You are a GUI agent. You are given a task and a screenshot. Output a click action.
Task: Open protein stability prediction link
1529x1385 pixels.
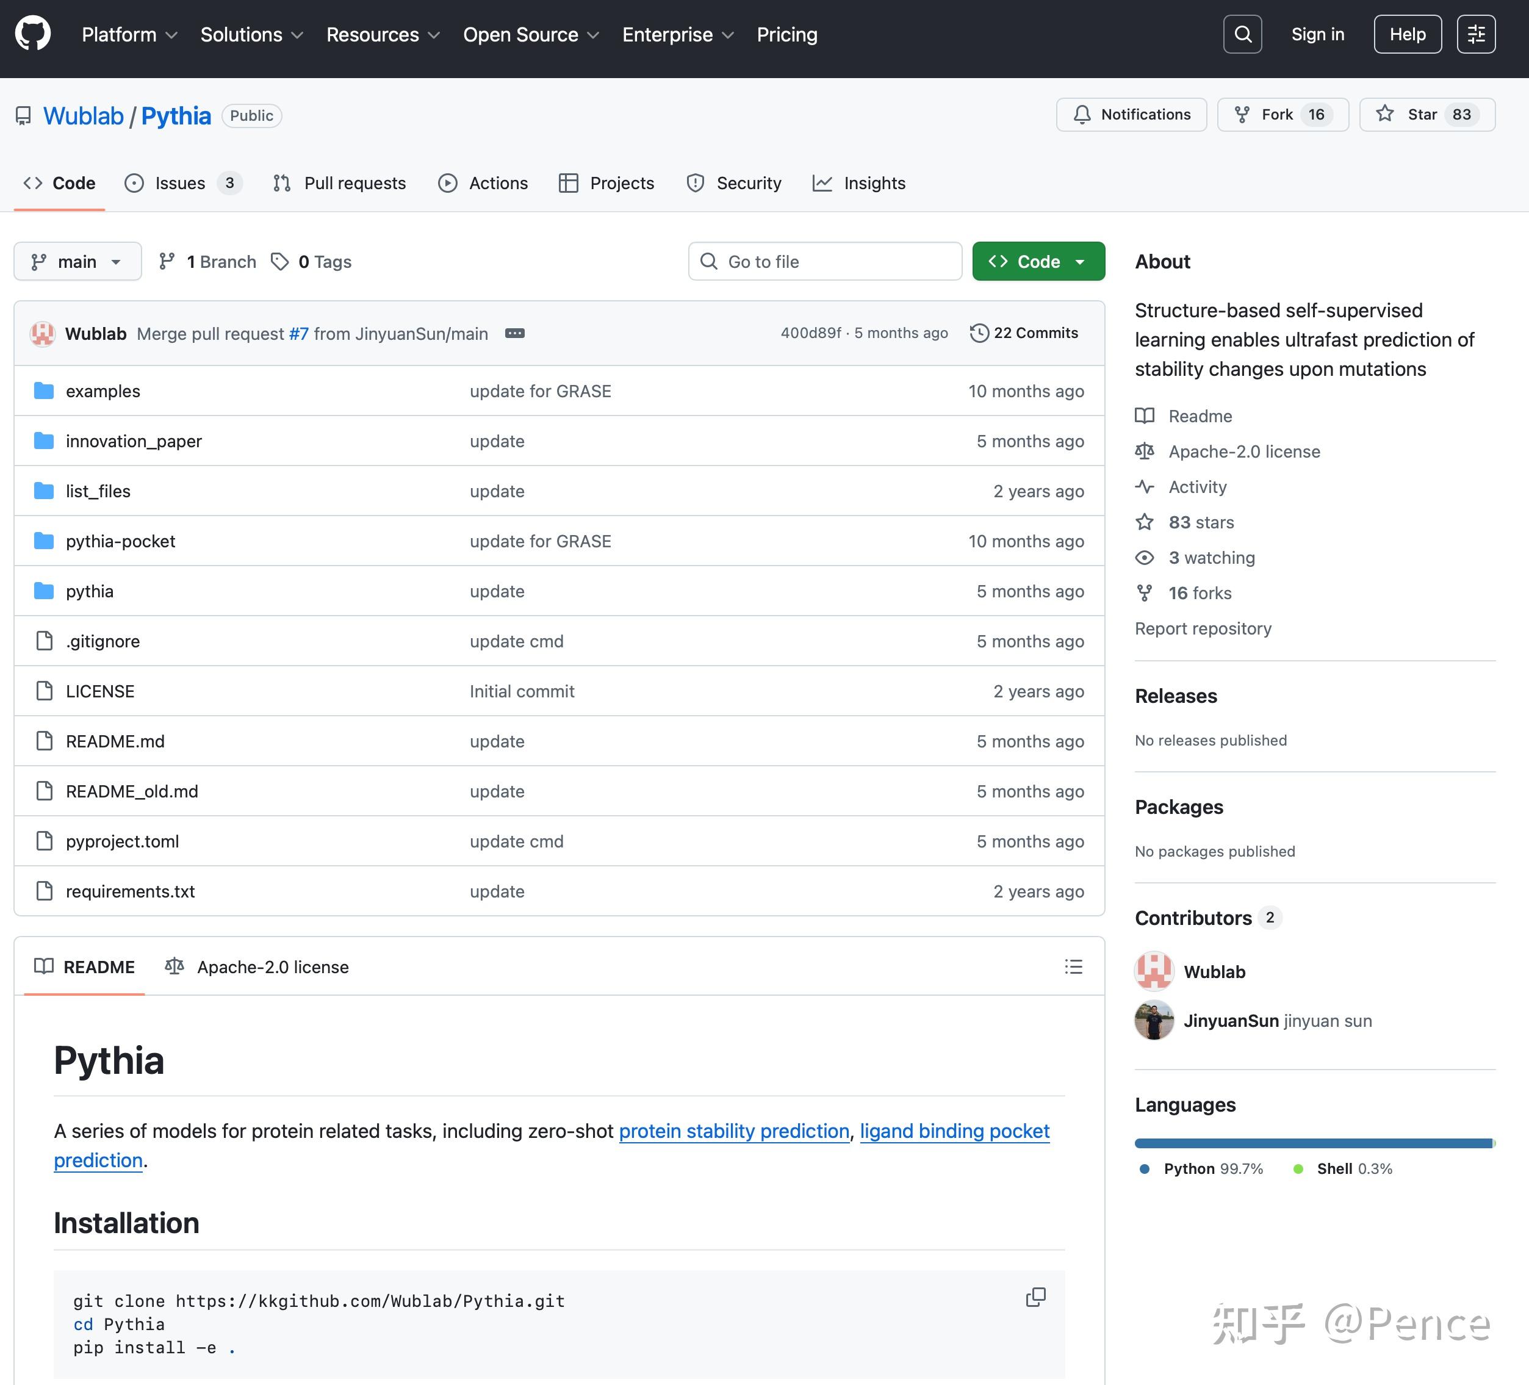click(733, 1131)
